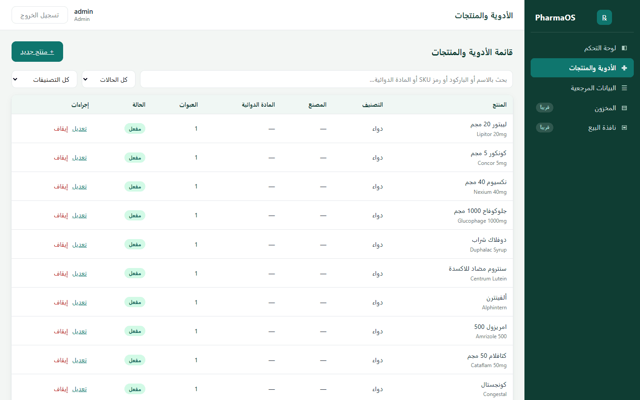Click the قريباً badge next to نافذة البيع

coord(544,128)
